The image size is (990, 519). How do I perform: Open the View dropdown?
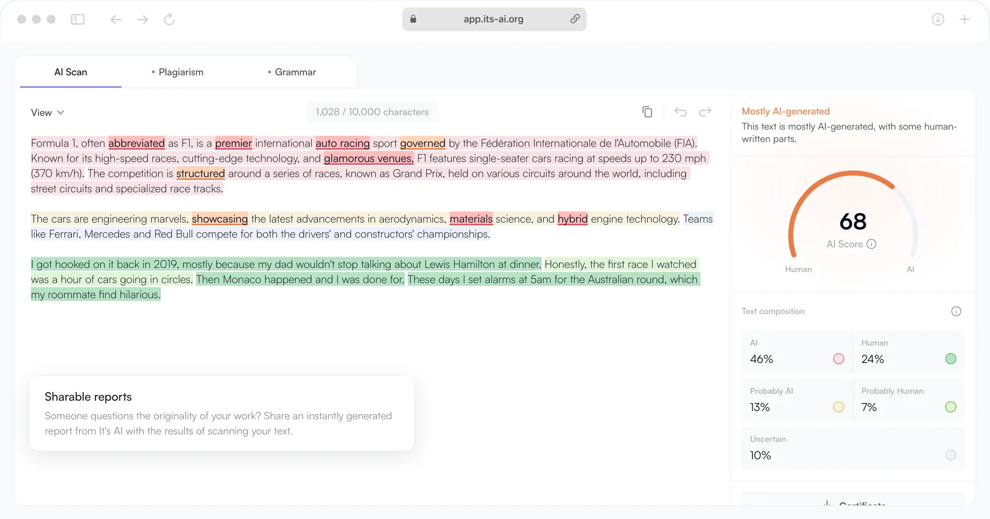point(47,112)
